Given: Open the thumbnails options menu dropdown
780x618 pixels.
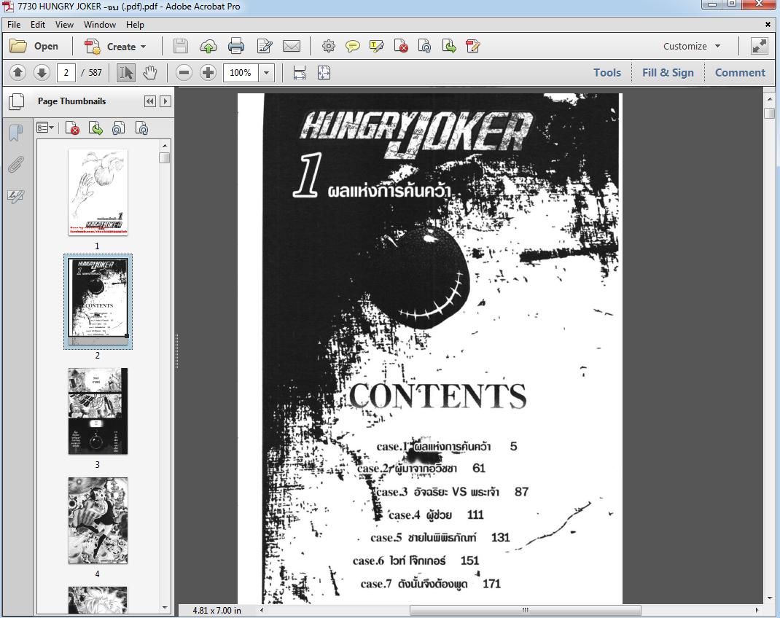Looking at the screenshot, I should 45,128.
